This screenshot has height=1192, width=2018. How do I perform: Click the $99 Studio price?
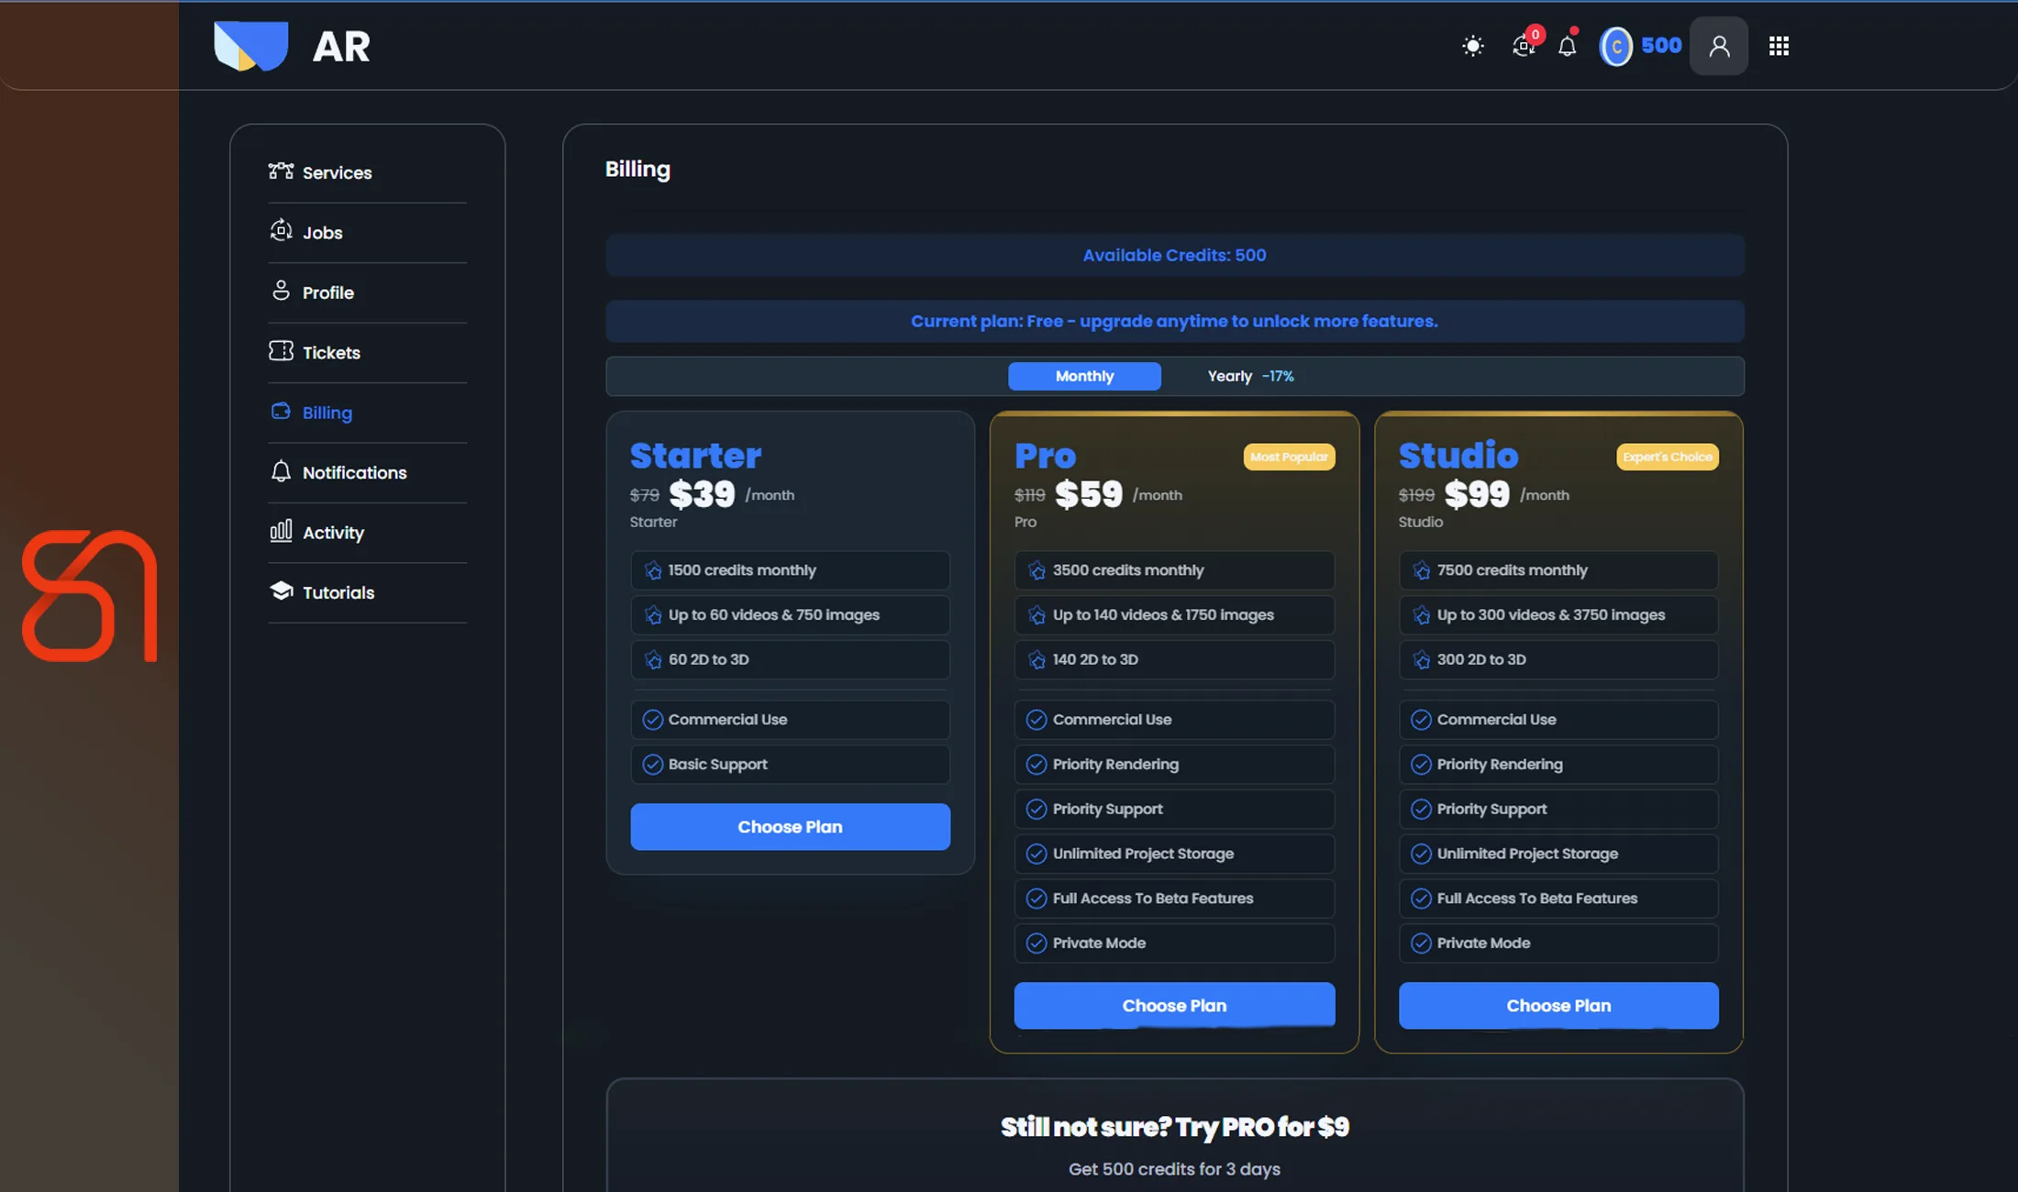tap(1477, 495)
